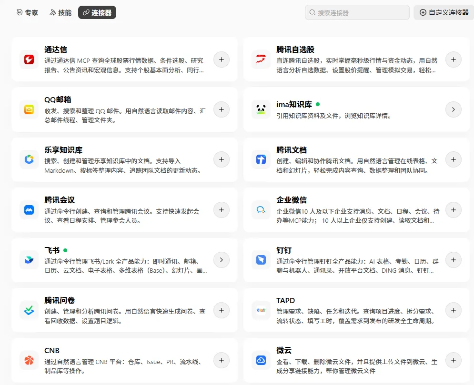Add the CNB connector with plus button
The image size is (474, 385).
point(222,360)
